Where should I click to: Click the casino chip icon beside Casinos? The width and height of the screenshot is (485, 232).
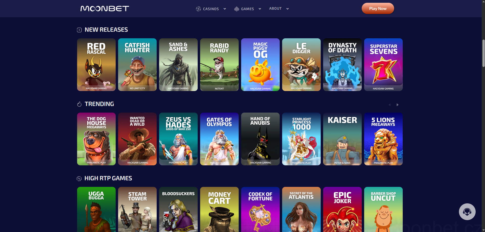click(199, 9)
